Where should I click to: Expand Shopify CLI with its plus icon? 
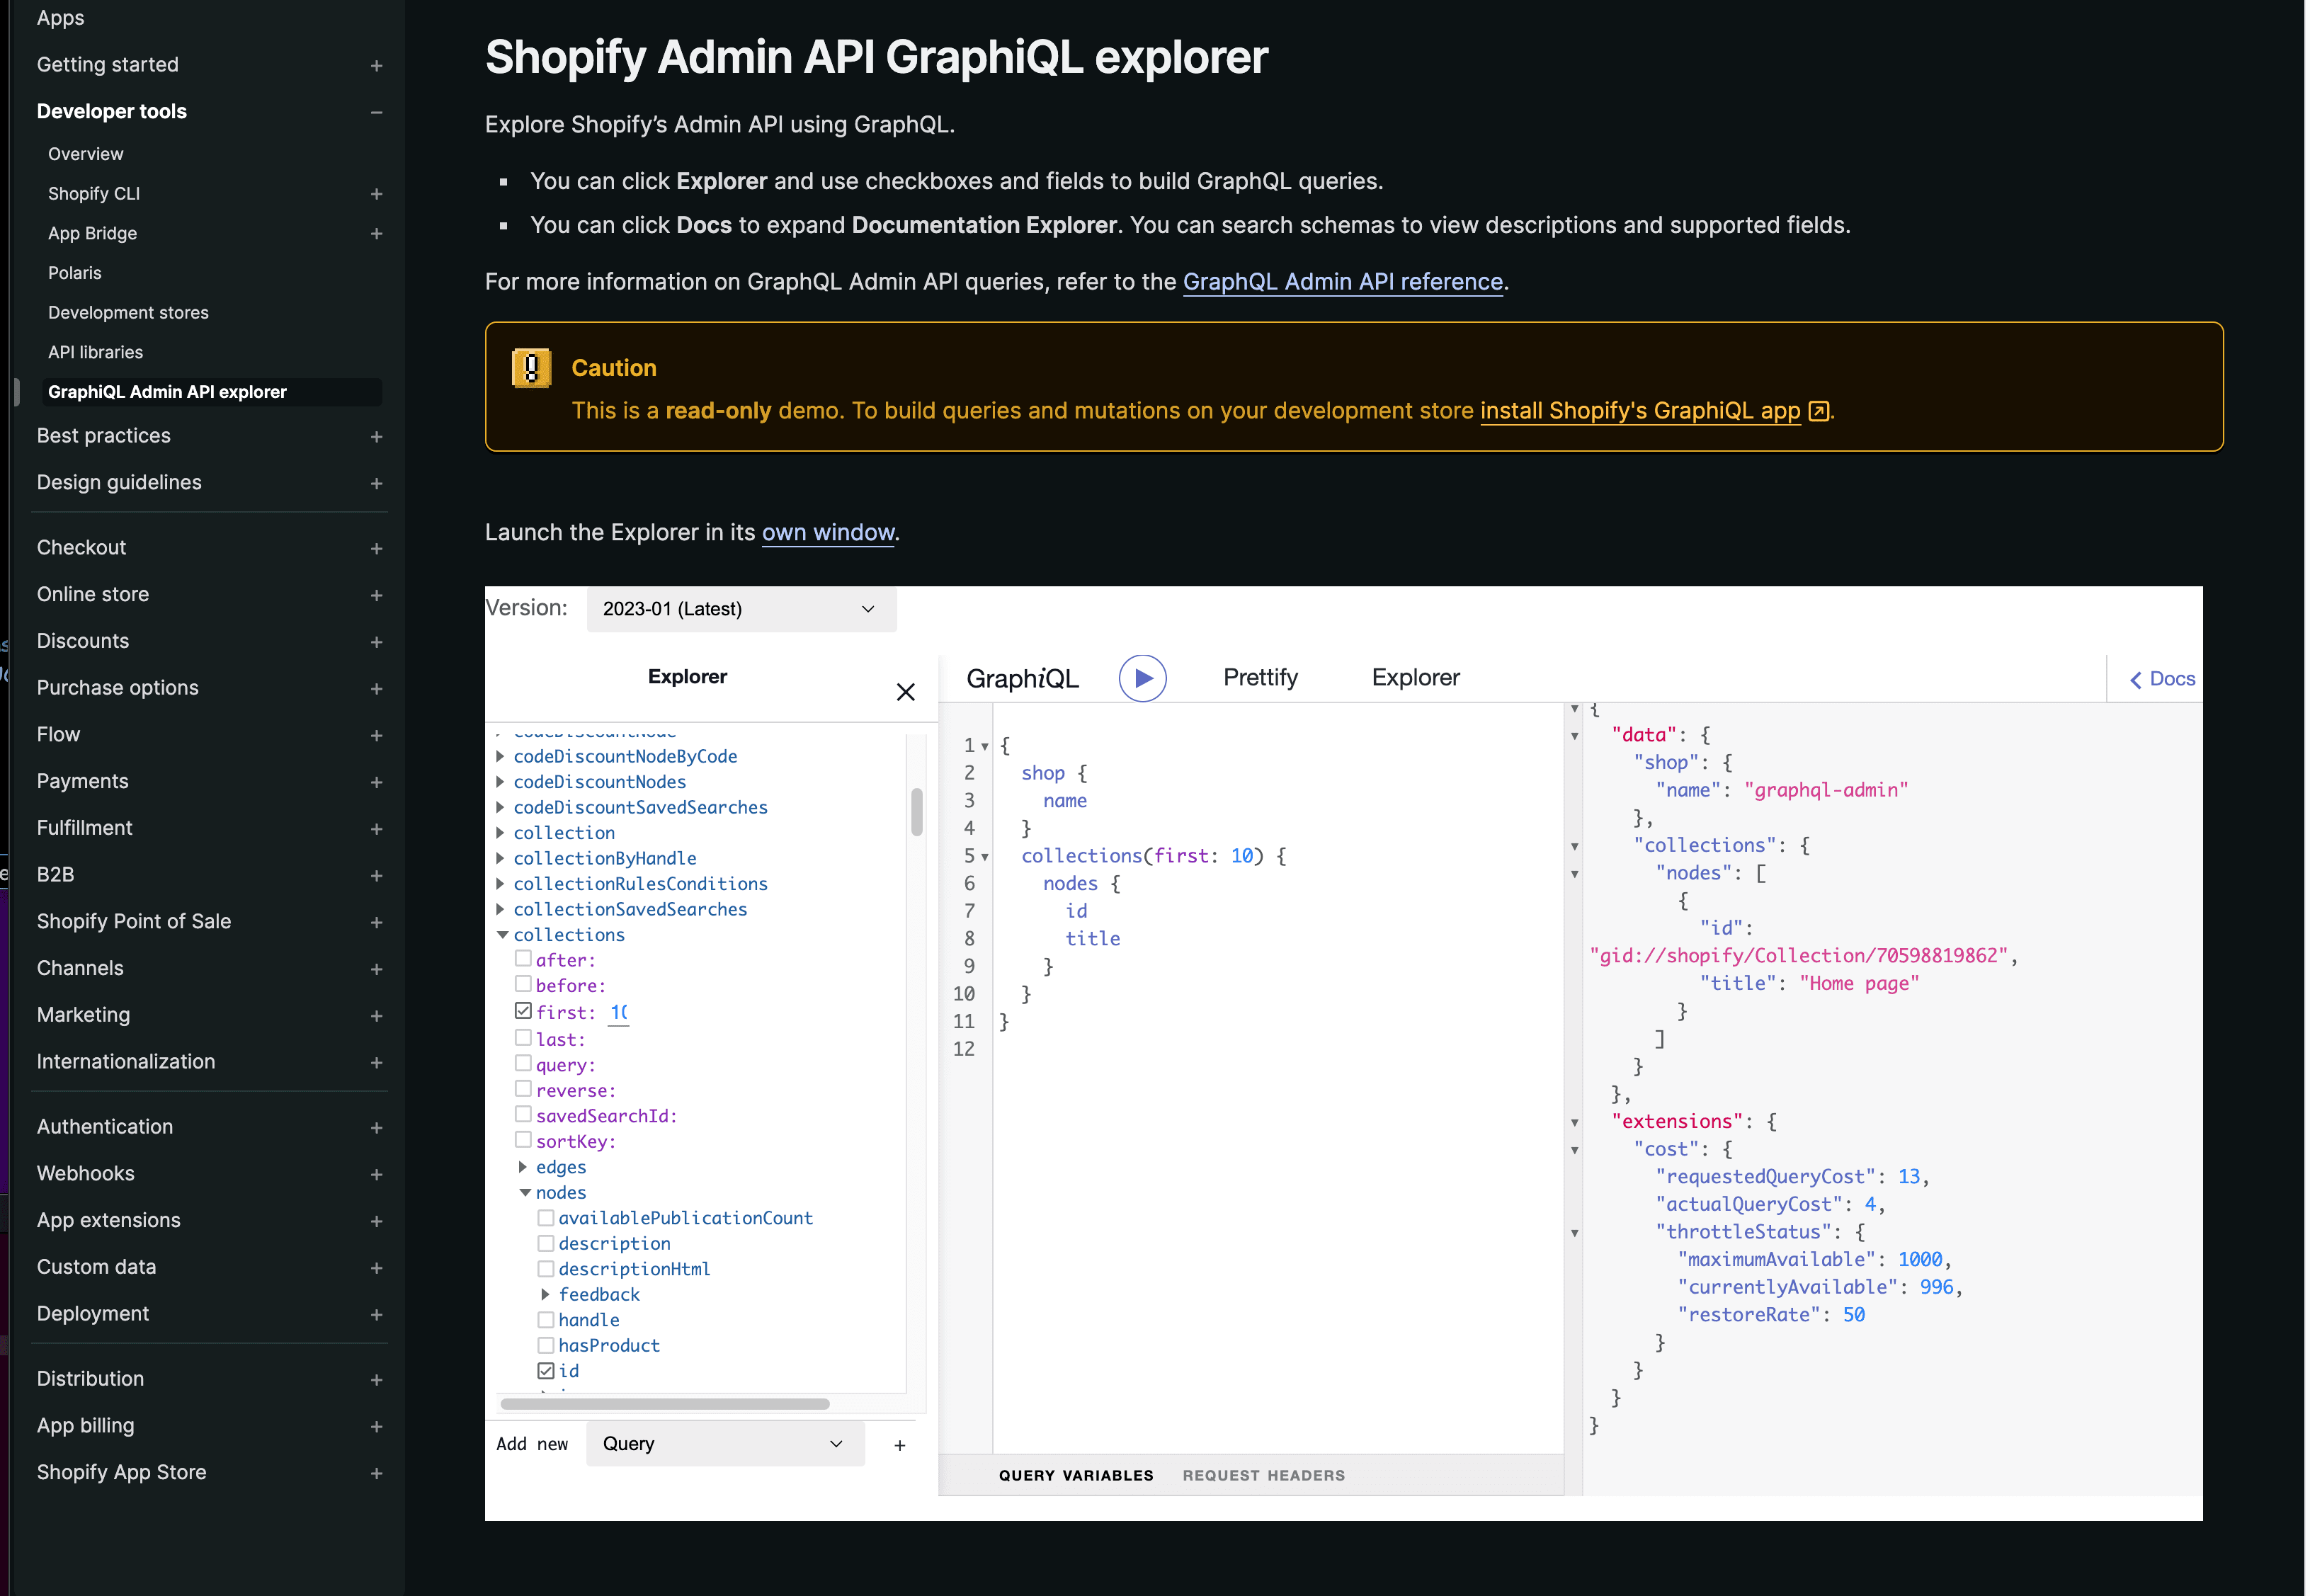click(x=376, y=193)
